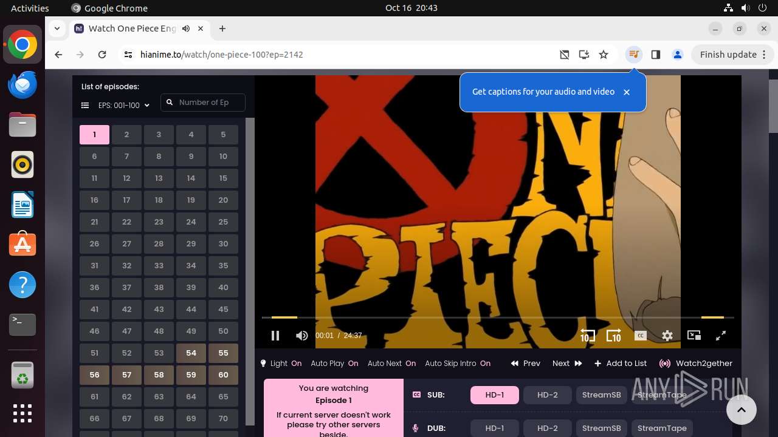Image resolution: width=778 pixels, height=437 pixels.
Task: Click the blocked camera icon in address bar
Action: (x=565, y=55)
